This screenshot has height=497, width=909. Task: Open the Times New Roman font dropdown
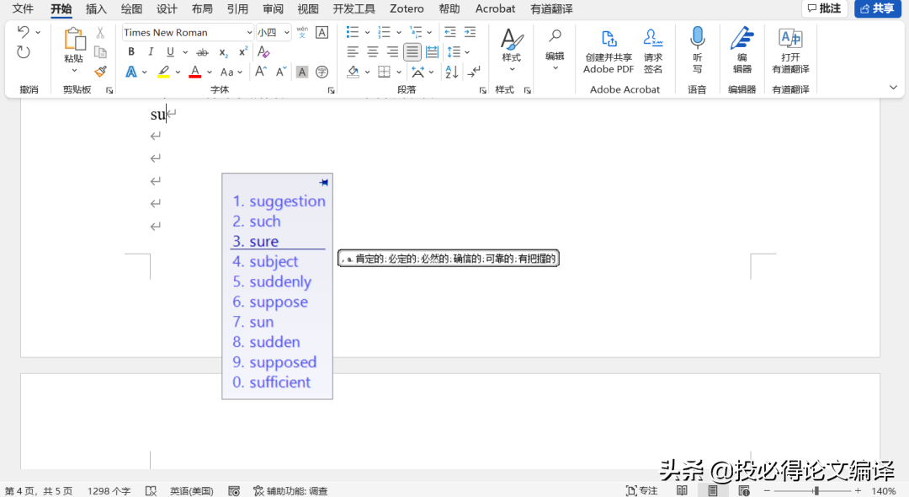(x=249, y=33)
